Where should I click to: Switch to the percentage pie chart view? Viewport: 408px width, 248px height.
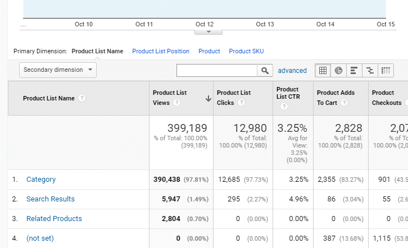point(339,70)
